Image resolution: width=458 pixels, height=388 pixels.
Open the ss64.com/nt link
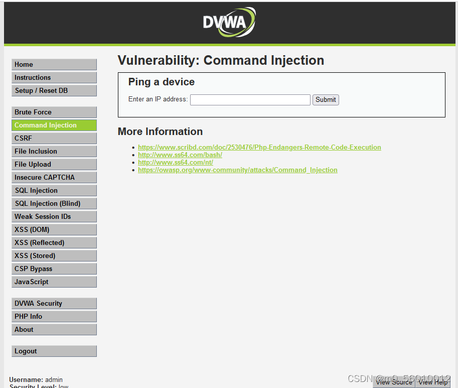pyautogui.click(x=176, y=163)
